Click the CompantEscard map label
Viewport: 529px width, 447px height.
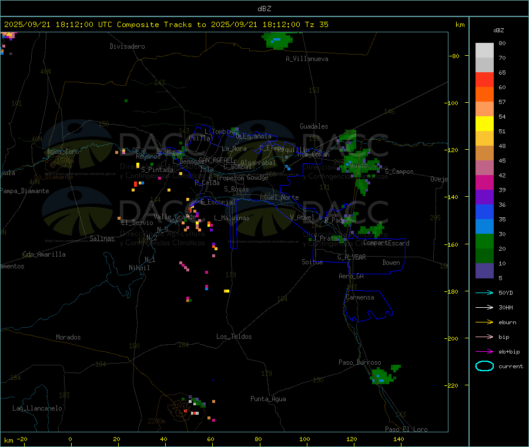point(386,243)
